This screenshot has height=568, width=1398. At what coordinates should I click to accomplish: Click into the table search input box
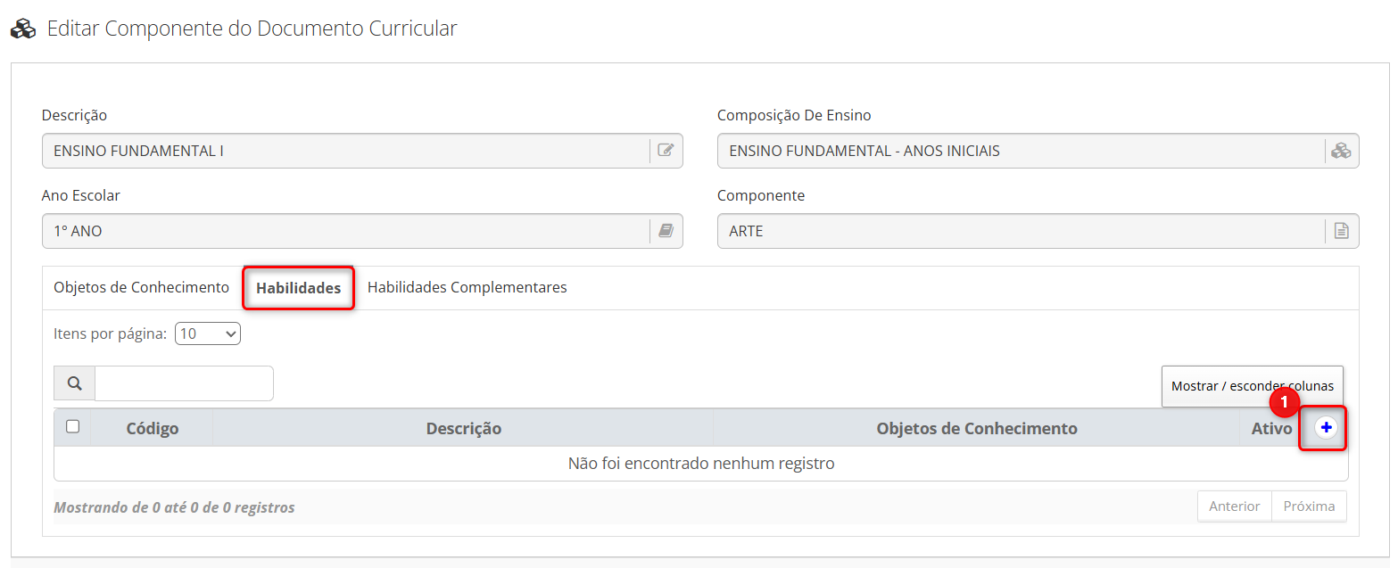pyautogui.click(x=184, y=383)
